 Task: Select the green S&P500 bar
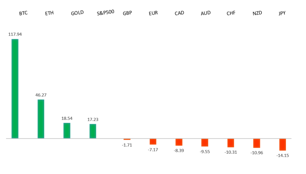[93, 131]
